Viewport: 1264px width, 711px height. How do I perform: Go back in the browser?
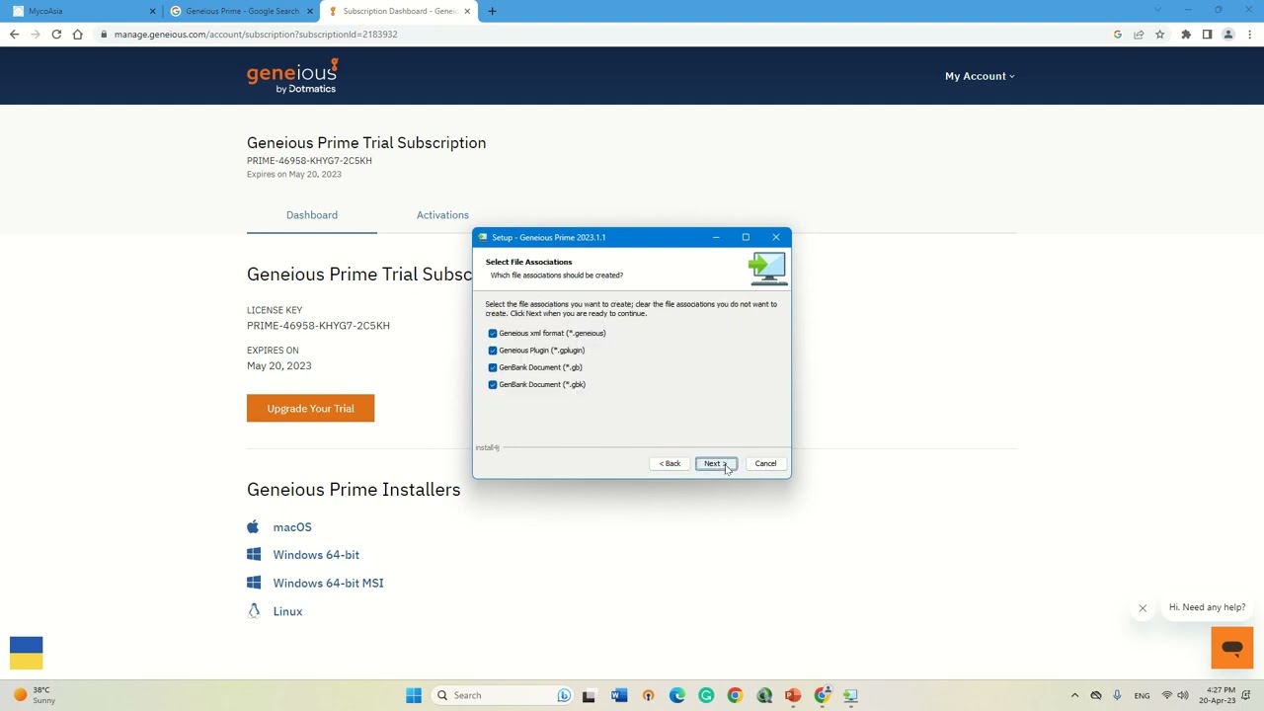[x=14, y=35]
